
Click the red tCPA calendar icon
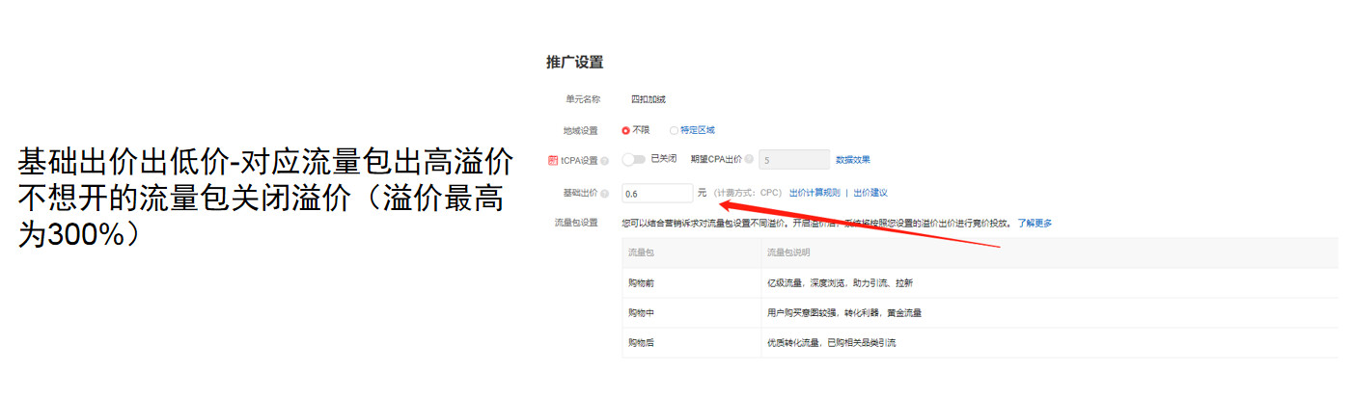point(553,160)
